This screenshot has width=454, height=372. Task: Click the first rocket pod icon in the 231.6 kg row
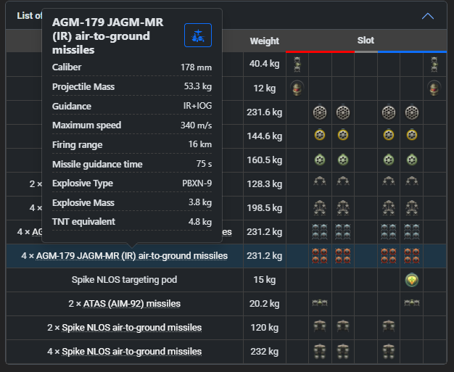[320, 112]
